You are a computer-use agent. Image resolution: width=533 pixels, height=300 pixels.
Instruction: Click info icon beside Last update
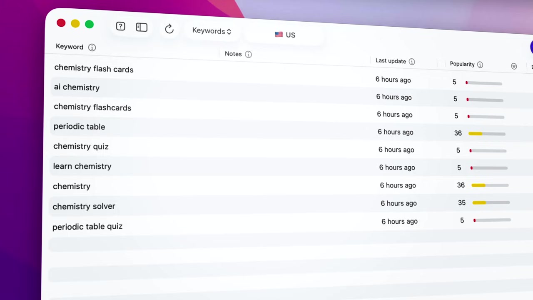pos(412,62)
